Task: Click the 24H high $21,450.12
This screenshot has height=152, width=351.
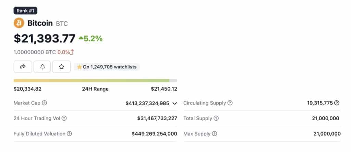Action: (x=164, y=89)
